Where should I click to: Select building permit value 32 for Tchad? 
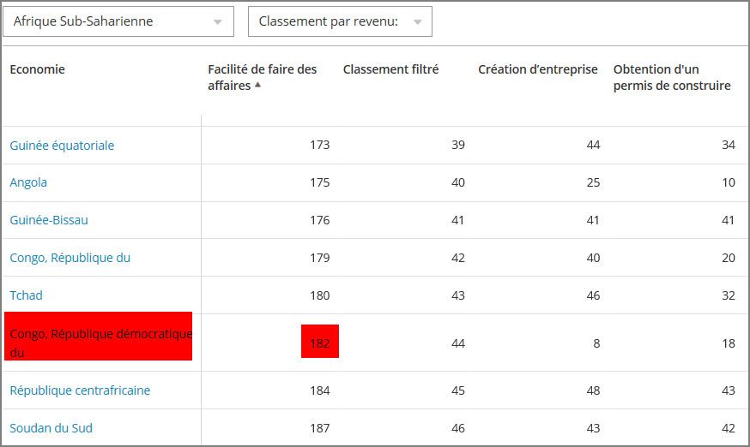729,295
